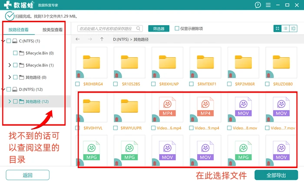Tick the checkbox for Video...6.mp4
This screenshot has width=304, height=185.
point(153,128)
